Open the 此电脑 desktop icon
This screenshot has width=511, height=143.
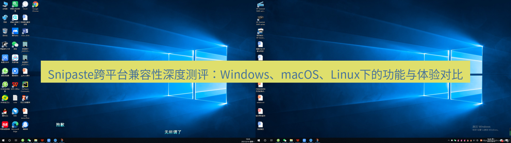pos(5,5)
